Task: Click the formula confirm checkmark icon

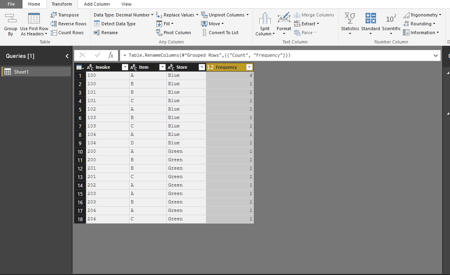Action: [97, 55]
